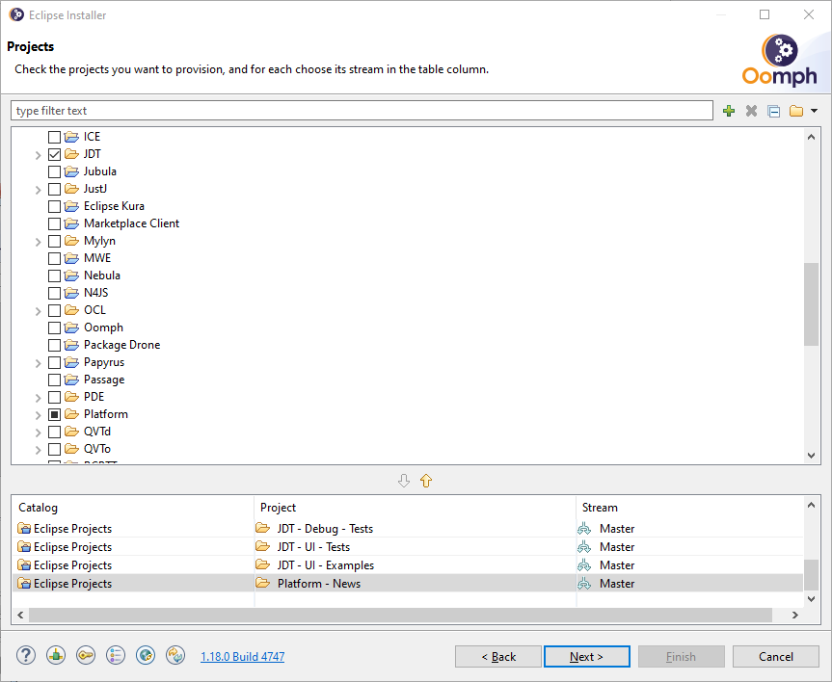The image size is (832, 682).
Task: Tick the Marketplace Client checkbox
Action: point(54,223)
